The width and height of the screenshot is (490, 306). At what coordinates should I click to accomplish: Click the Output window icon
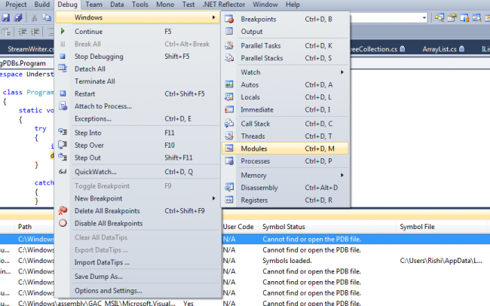[x=229, y=31]
